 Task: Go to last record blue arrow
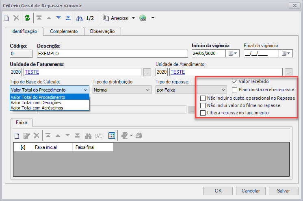pos(68,18)
